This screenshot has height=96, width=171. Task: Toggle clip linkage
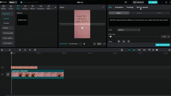pyautogui.click(x=139, y=50)
